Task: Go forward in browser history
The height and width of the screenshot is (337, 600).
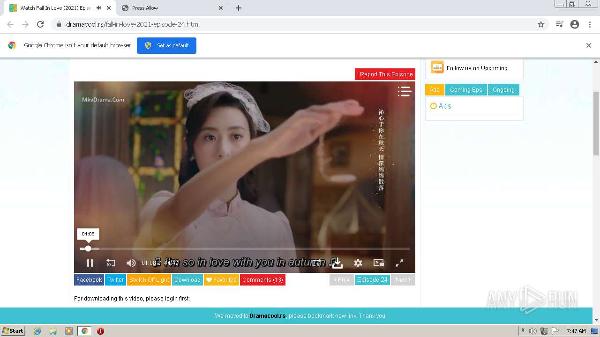Action: [25, 24]
